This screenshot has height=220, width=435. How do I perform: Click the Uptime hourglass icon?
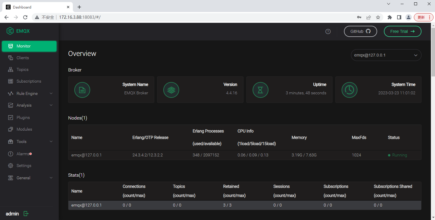click(260, 90)
